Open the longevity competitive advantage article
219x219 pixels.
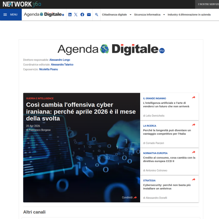[167, 132]
